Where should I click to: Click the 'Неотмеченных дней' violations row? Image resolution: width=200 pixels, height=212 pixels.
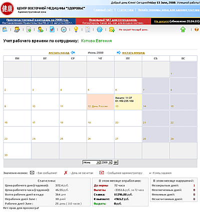coord(173,190)
